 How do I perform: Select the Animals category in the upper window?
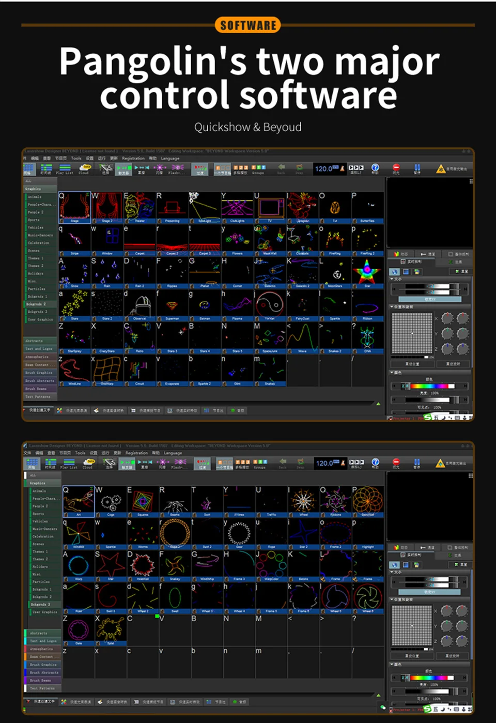(x=41, y=197)
